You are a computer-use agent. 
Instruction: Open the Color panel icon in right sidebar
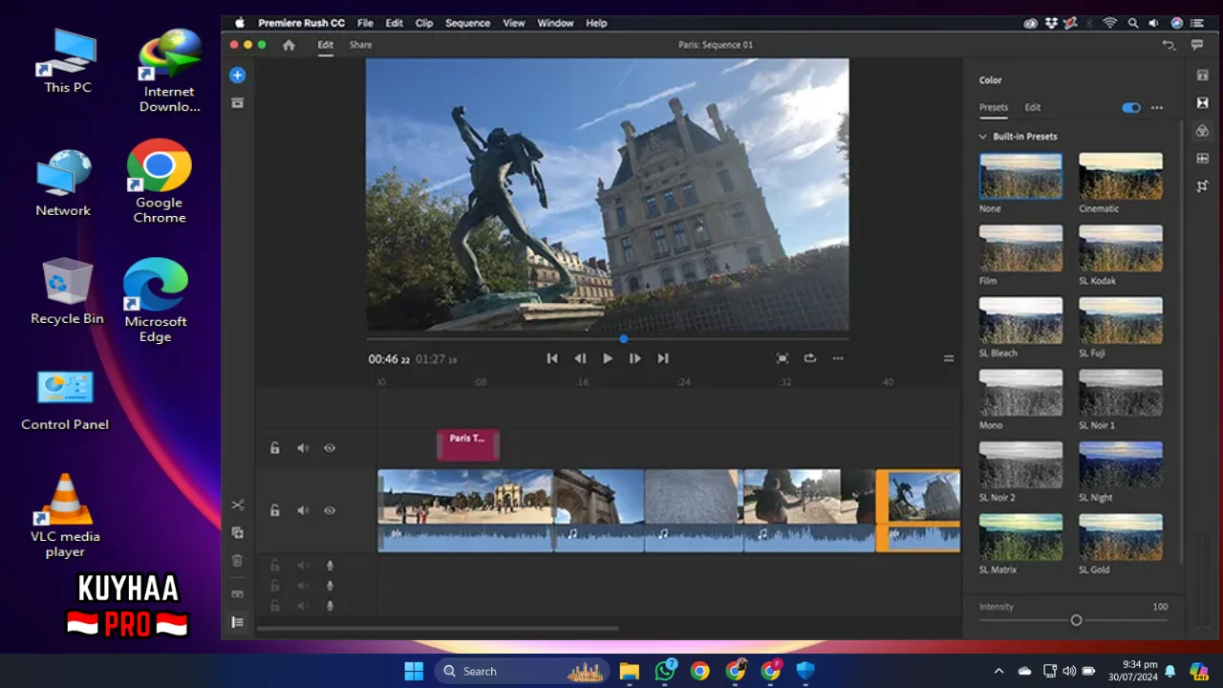1203,131
